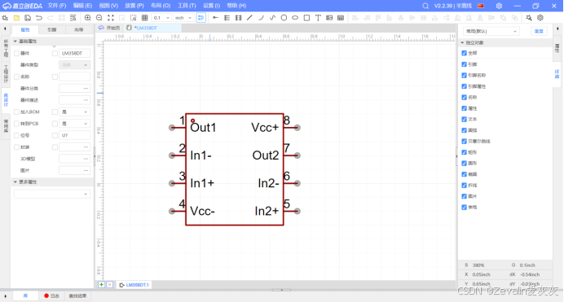Fit the view to the whole canvas
Screen dimensions: 564x302
pos(111,18)
